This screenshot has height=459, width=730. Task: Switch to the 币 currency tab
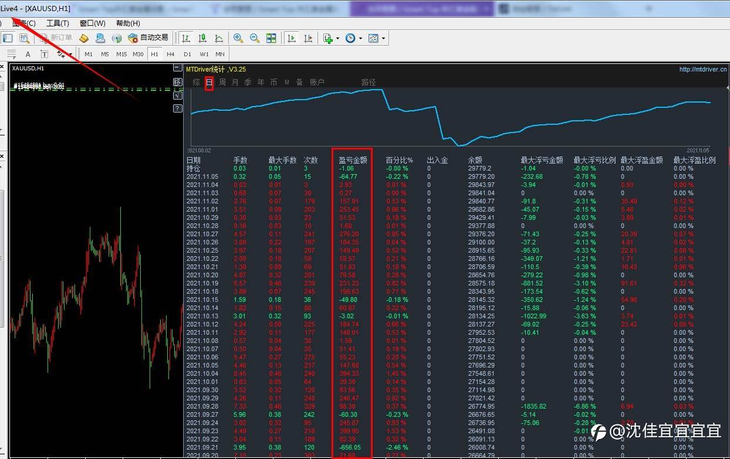point(273,83)
